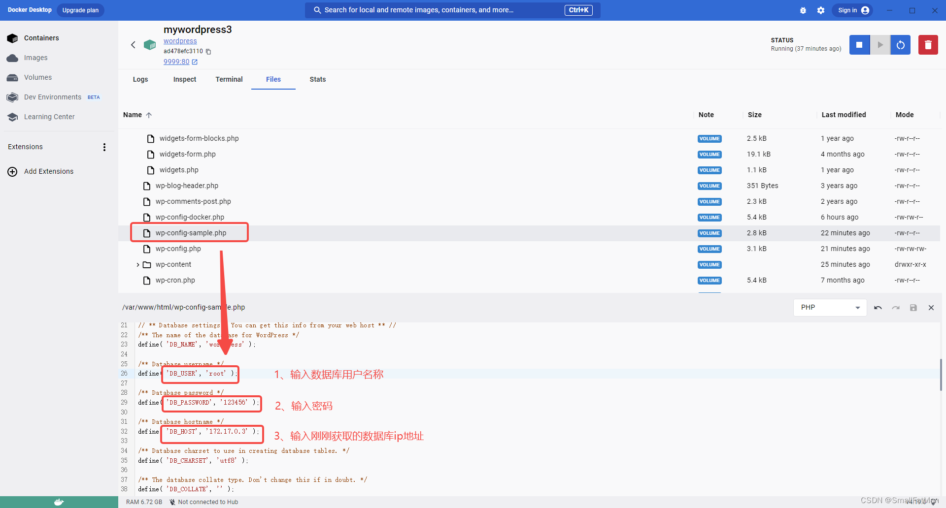This screenshot has width=946, height=508.
Task: Switch to the Inspect tab
Action: (185, 79)
